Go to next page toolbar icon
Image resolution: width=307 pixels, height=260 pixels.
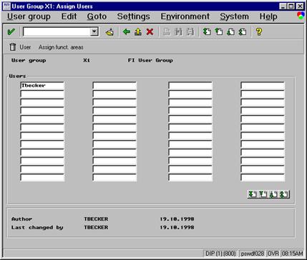(x=230, y=32)
